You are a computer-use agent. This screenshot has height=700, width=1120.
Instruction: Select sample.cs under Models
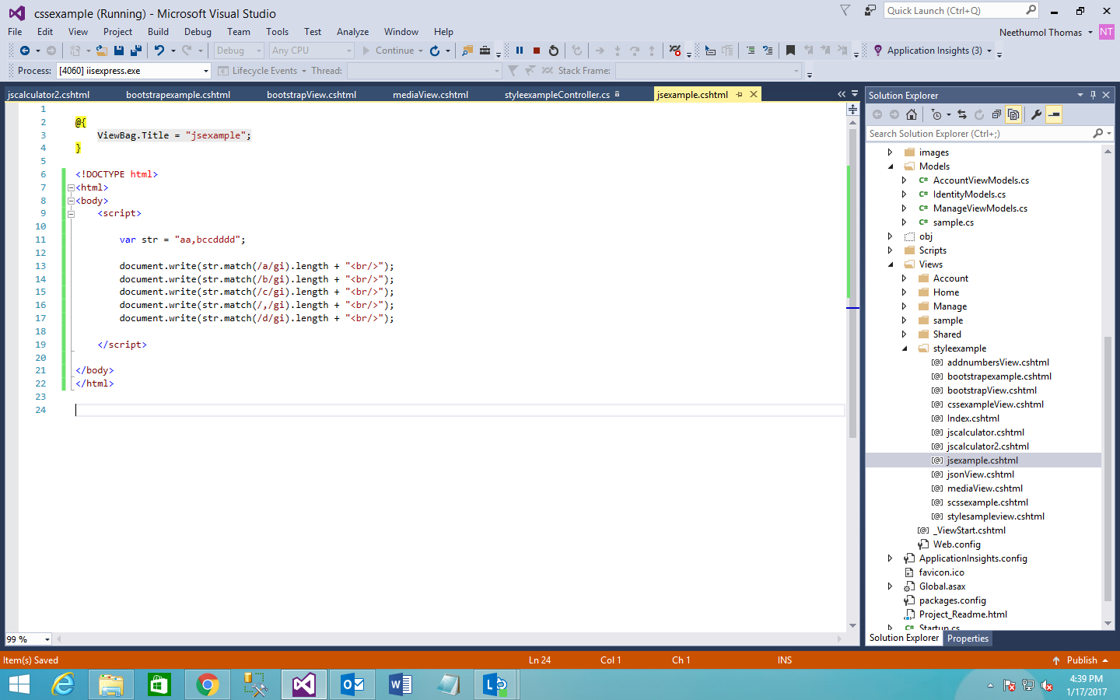(x=953, y=222)
